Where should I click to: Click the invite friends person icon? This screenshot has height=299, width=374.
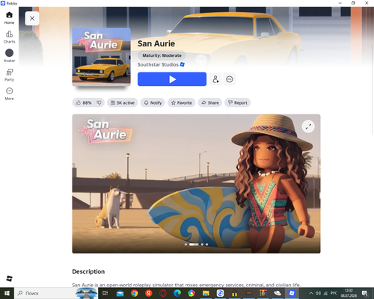pyautogui.click(x=215, y=79)
